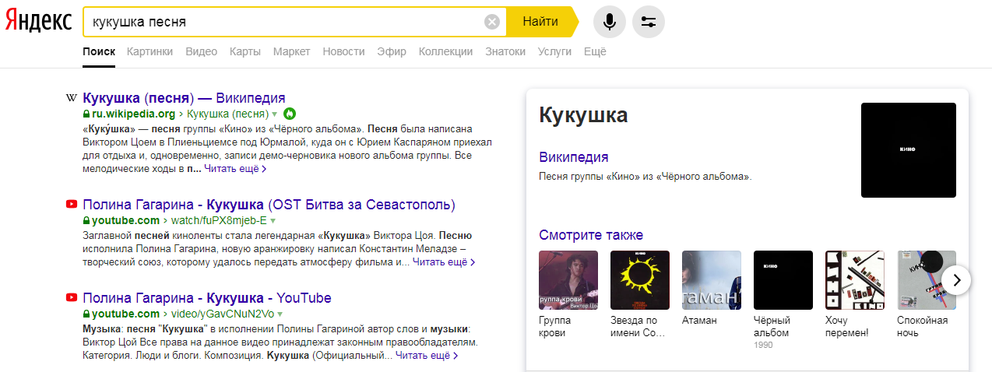Click the video/yGavCNuN2Vo URL path
The height and width of the screenshot is (372, 992).
pos(222,314)
